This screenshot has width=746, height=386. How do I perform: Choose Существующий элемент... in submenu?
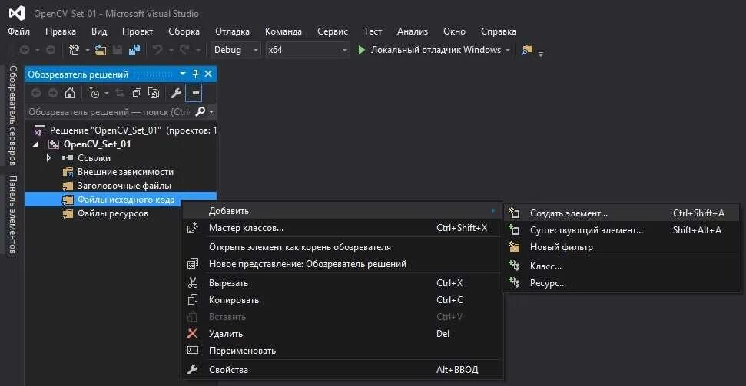tap(622, 230)
